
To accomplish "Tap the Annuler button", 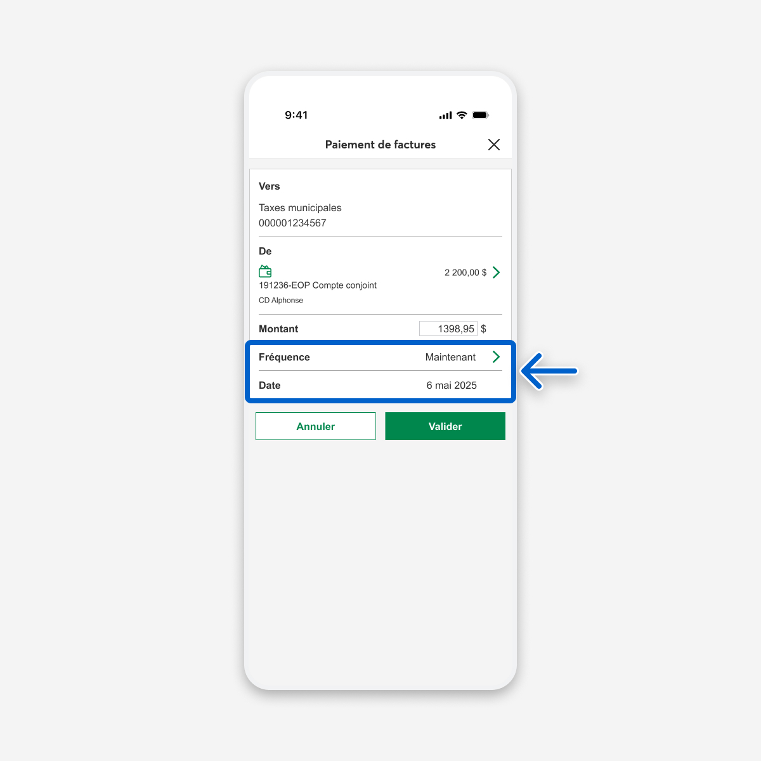I will (316, 426).
